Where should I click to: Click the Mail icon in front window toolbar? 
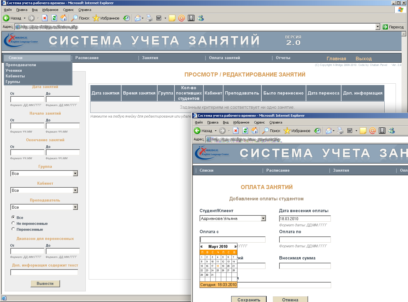pyautogui.click(x=328, y=131)
